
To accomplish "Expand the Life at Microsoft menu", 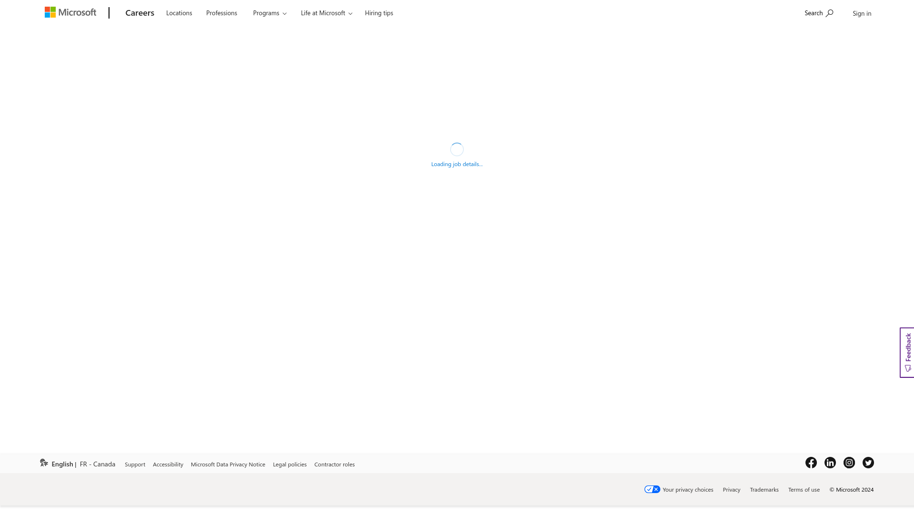I will pos(326,13).
